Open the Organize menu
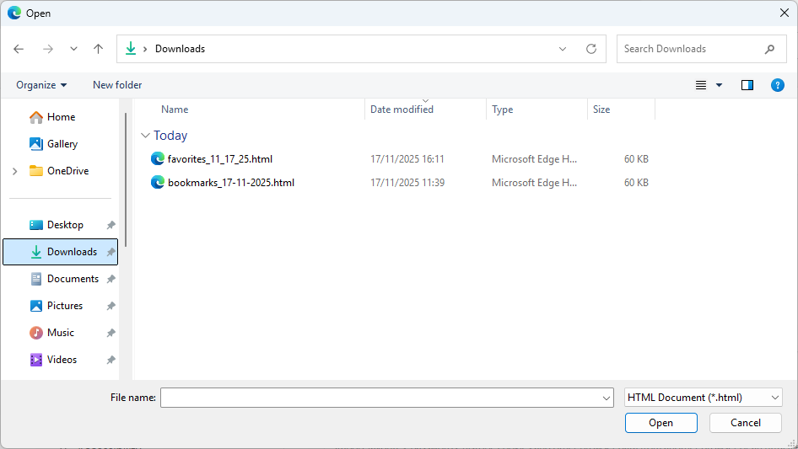 pyautogui.click(x=41, y=85)
